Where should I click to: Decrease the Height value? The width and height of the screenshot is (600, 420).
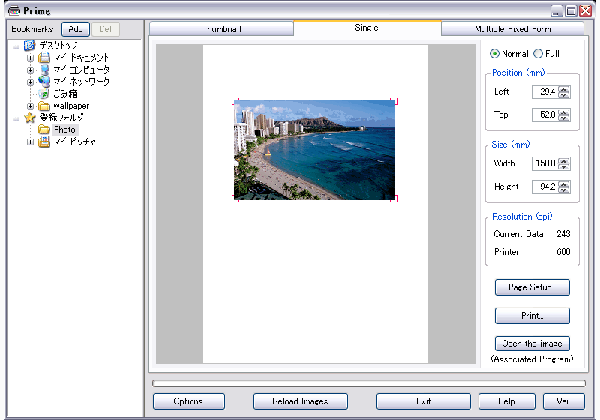564,190
